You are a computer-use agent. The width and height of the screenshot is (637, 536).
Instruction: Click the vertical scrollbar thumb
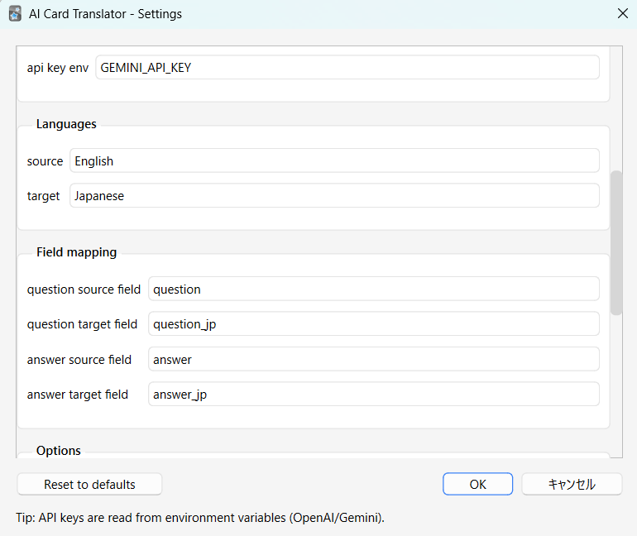[615, 242]
